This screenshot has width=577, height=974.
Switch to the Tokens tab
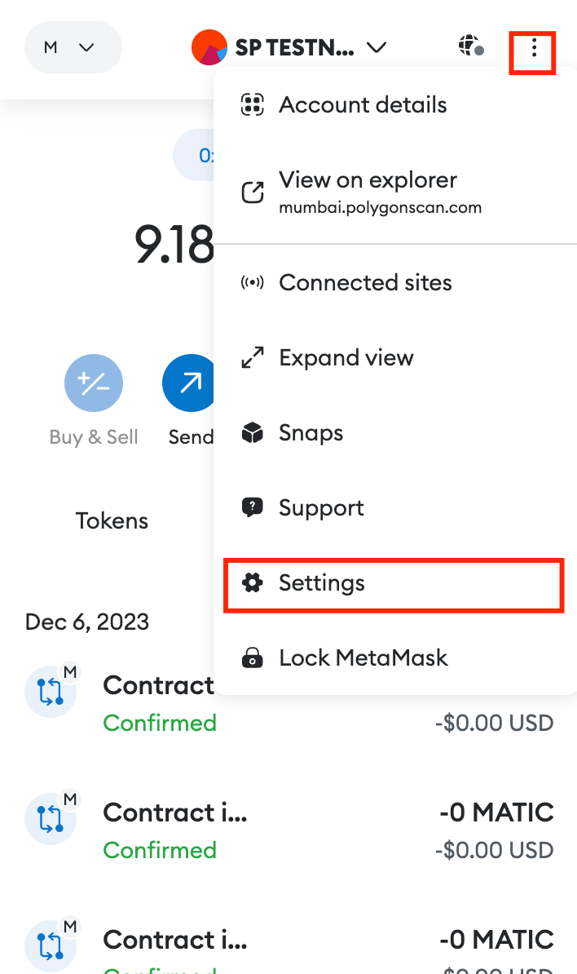[x=112, y=520]
